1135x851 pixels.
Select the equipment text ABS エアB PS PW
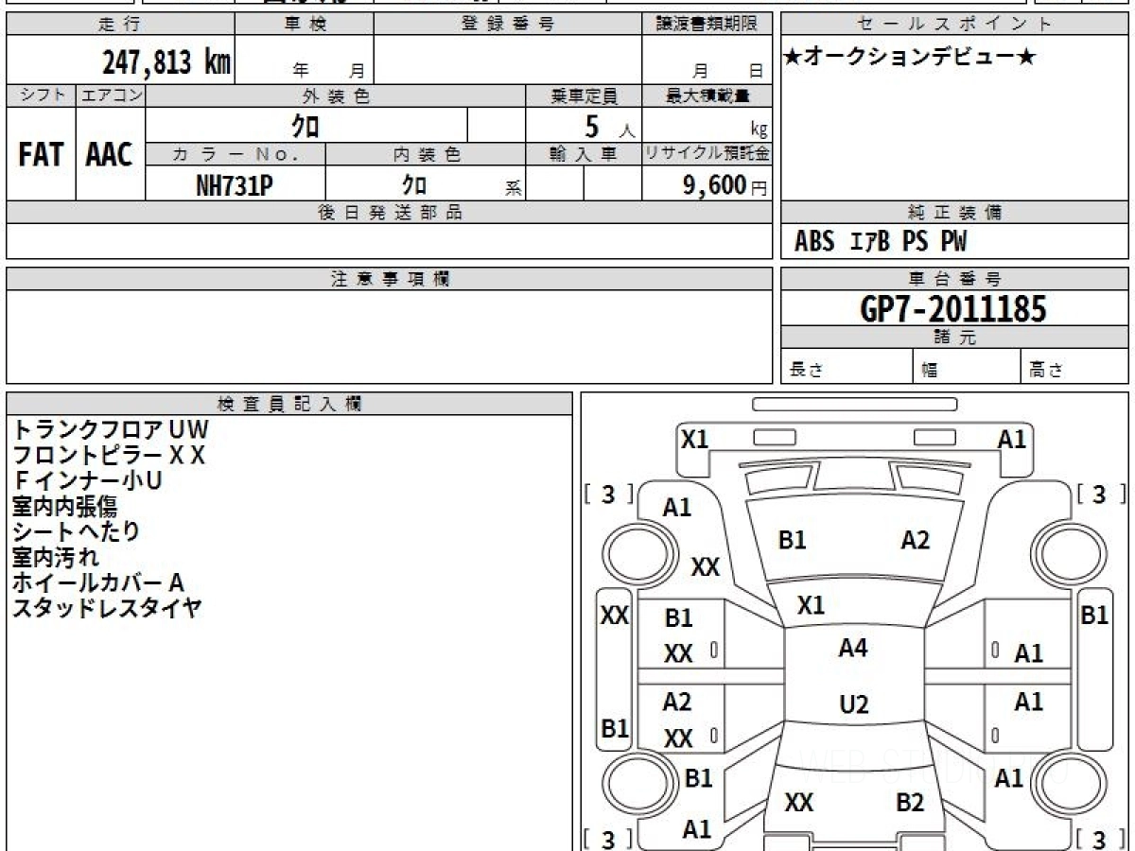[x=880, y=242]
